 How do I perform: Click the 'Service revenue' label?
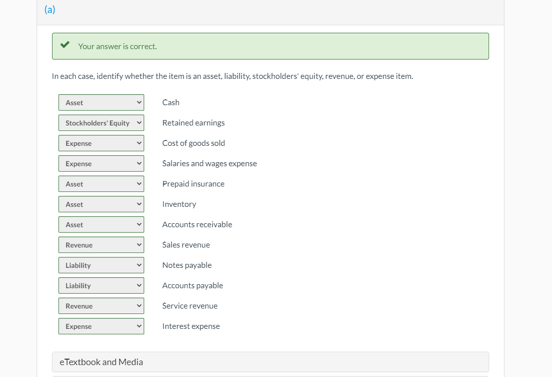coord(190,306)
